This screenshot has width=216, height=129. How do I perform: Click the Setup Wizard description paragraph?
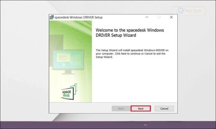pyautogui.click(x=132, y=53)
